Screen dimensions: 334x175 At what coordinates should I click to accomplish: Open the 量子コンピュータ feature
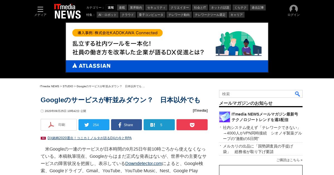pos(151,15)
